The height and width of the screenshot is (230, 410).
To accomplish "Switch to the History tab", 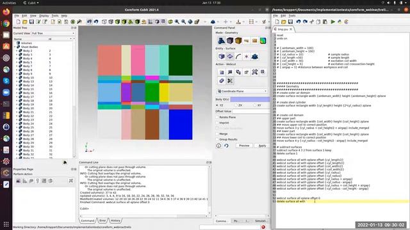I will coord(115,220).
